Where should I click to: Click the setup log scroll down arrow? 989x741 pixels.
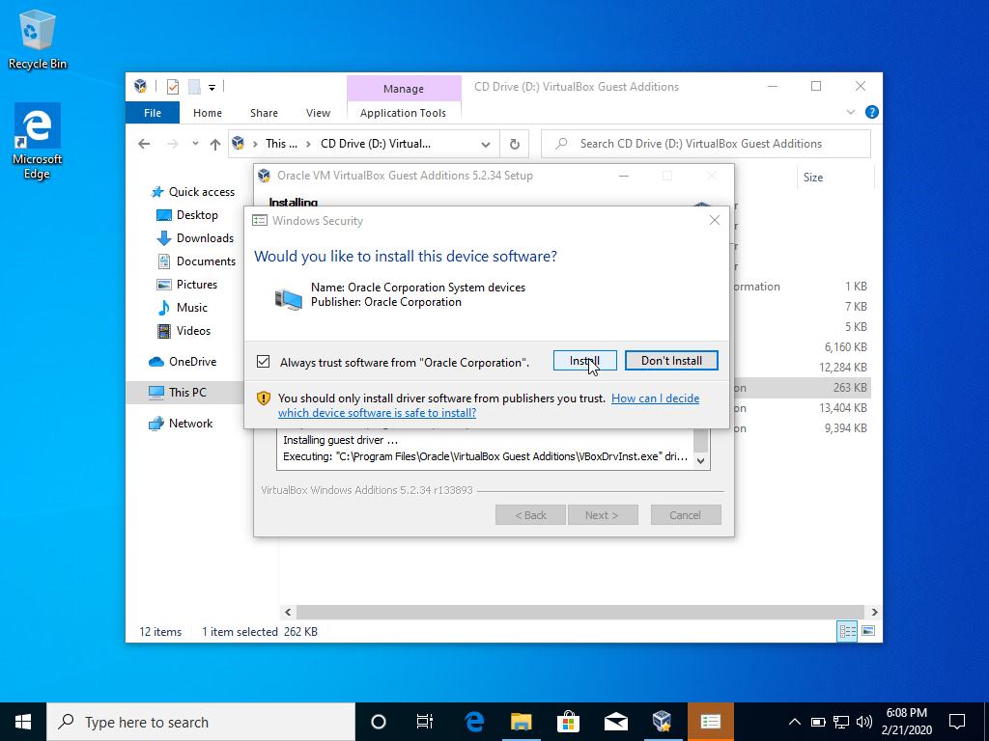click(701, 460)
